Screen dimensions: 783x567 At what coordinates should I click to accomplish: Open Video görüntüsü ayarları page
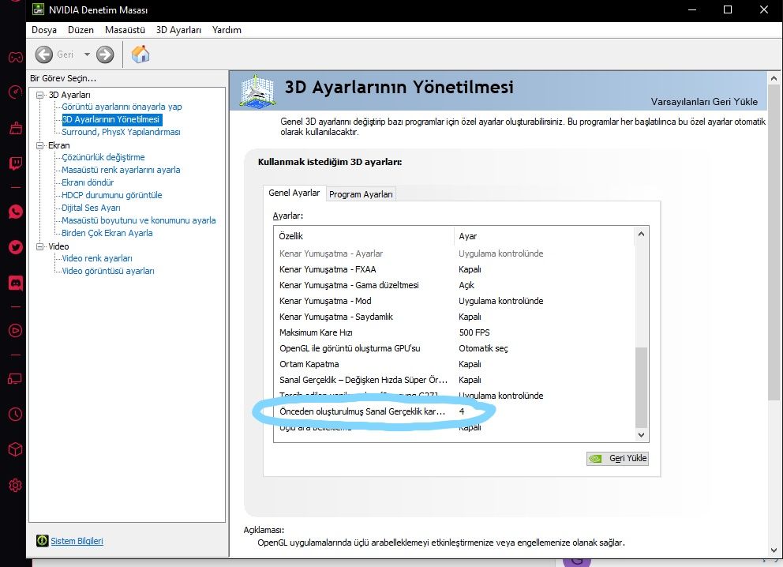tap(108, 271)
